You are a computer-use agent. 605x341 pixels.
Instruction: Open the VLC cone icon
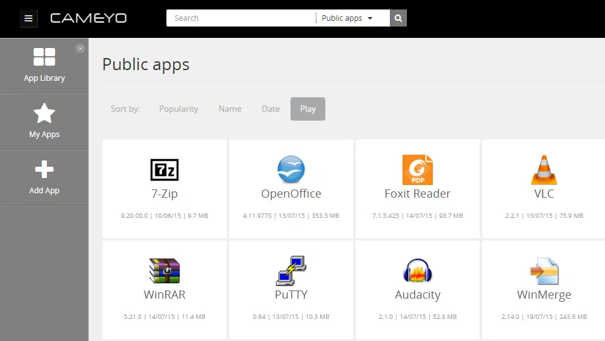tap(544, 170)
